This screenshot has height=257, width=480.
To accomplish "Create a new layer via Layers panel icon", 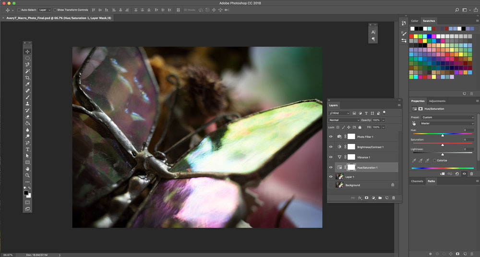I will pos(386,198).
